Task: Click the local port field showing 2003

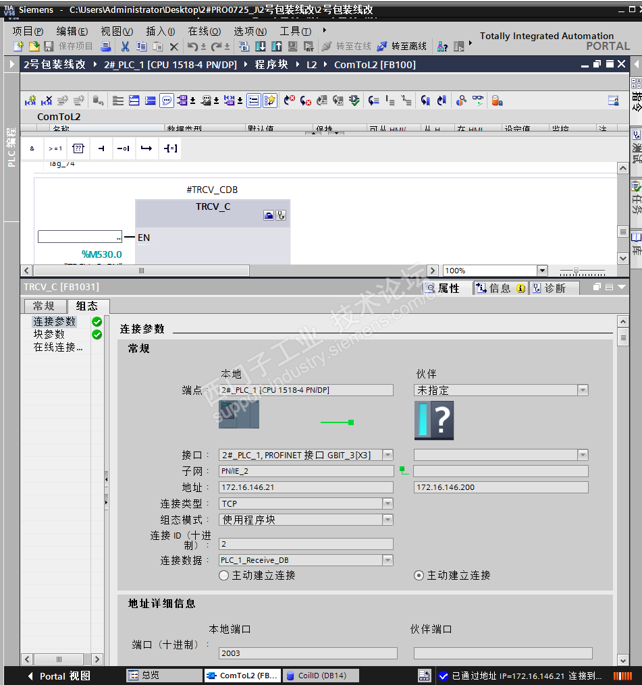Action: pyautogui.click(x=308, y=653)
